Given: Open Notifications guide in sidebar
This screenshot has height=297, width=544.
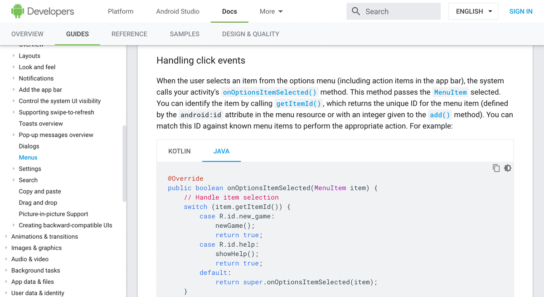Looking at the screenshot, I should click(36, 78).
